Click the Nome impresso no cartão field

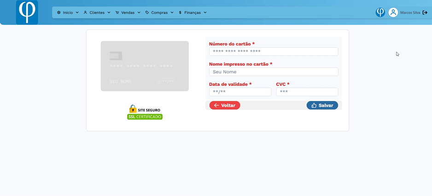pos(273,72)
